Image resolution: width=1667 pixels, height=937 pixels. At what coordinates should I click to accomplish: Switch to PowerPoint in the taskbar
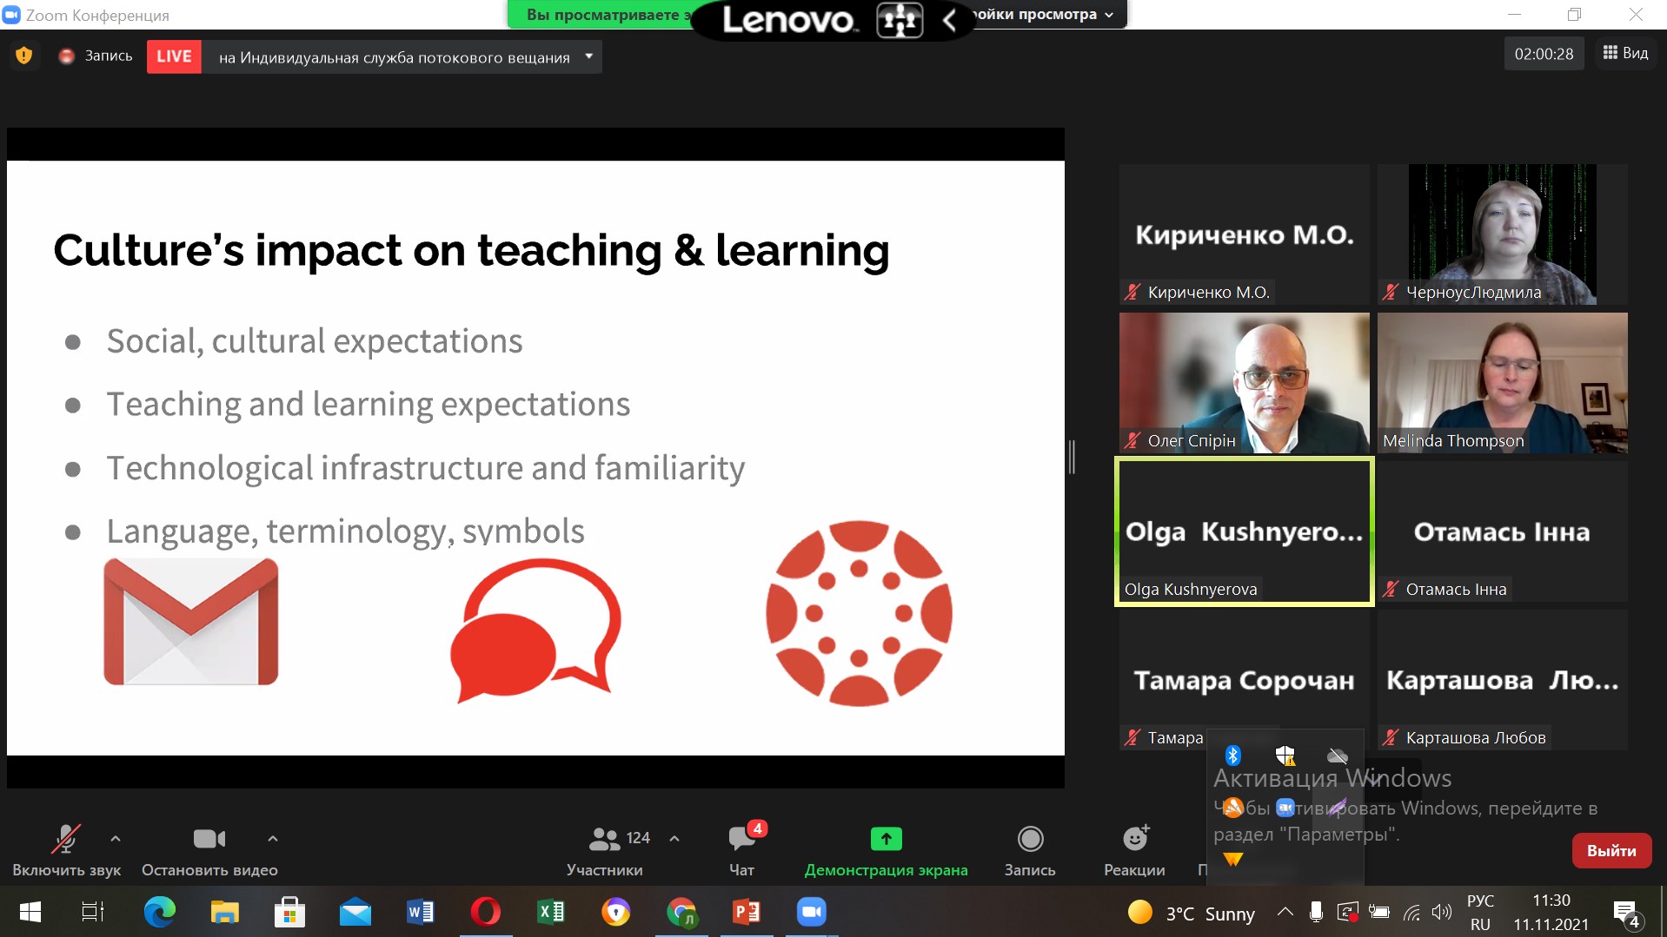point(747,912)
